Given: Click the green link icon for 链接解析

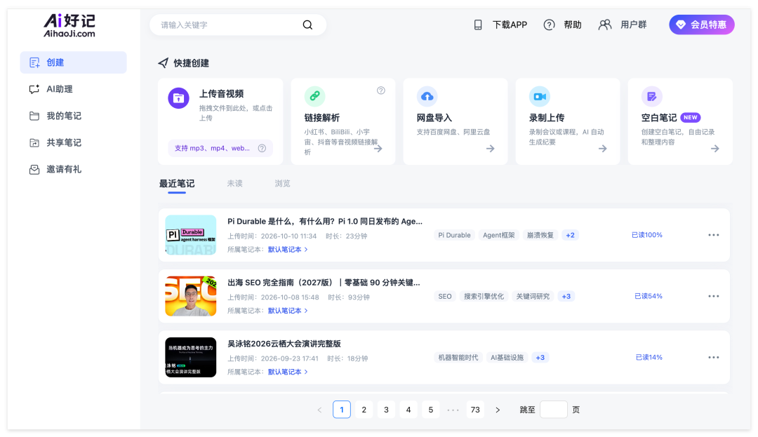Looking at the screenshot, I should click(314, 95).
